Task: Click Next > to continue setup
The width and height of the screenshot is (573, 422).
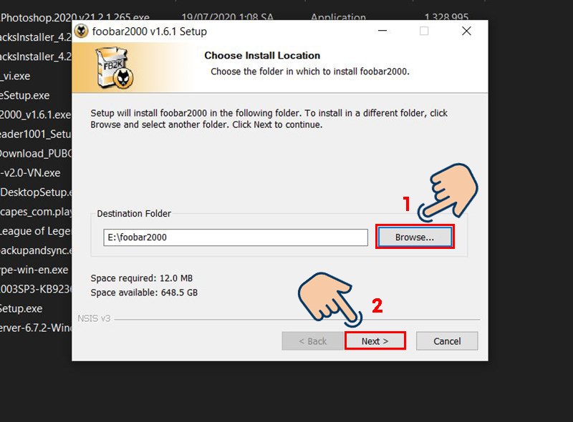Action: pyautogui.click(x=375, y=341)
